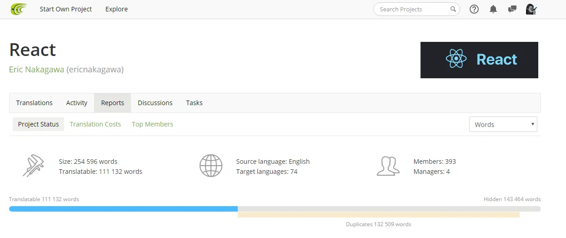This screenshot has height=238, width=566.
Task: Select the Project Status sub-tab
Action: click(x=39, y=124)
